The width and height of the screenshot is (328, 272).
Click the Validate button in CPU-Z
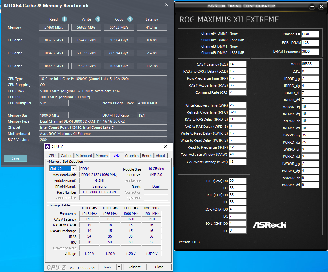(x=134, y=267)
